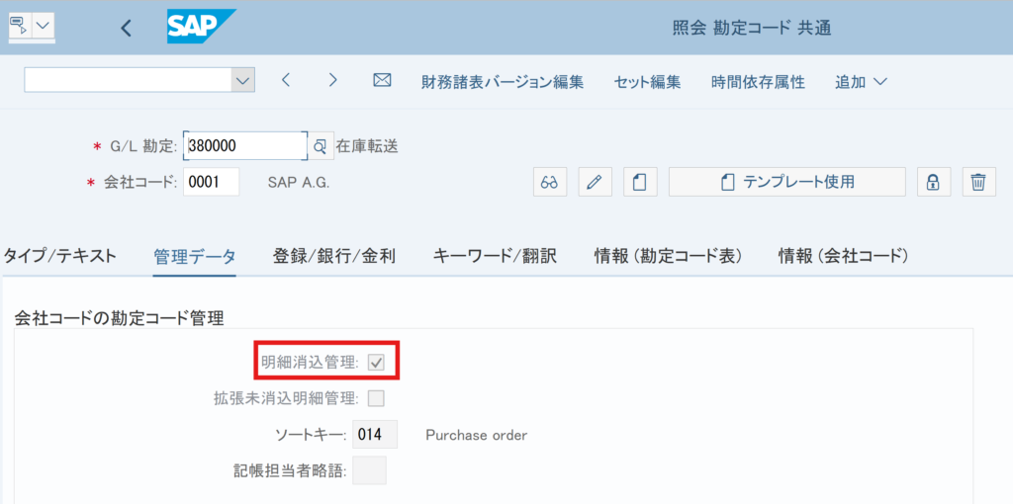This screenshot has width=1013, height=504.
Task: Expand the 追加 menu
Action: pos(860,82)
